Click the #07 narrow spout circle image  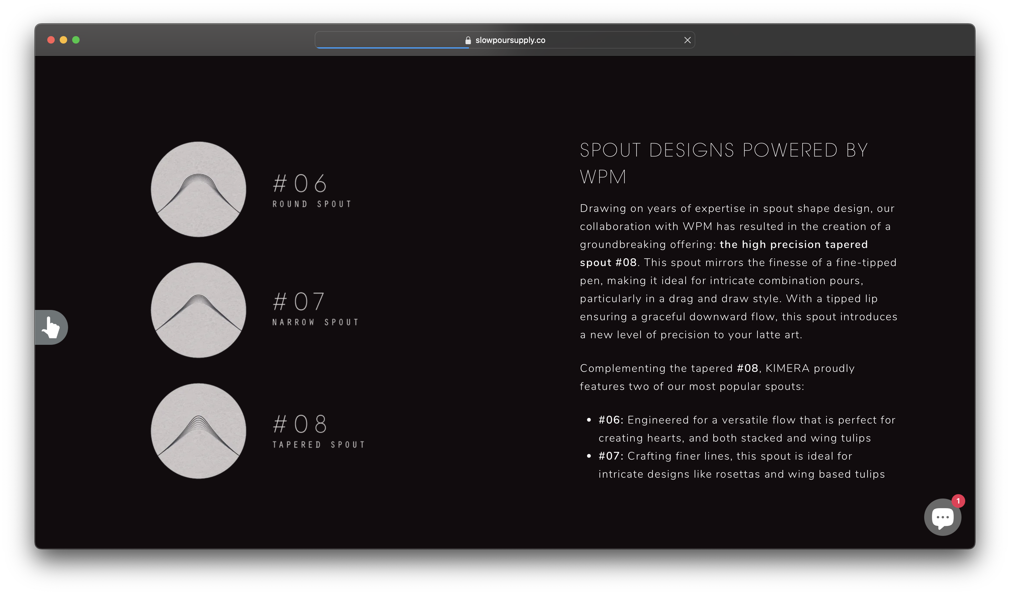click(198, 310)
